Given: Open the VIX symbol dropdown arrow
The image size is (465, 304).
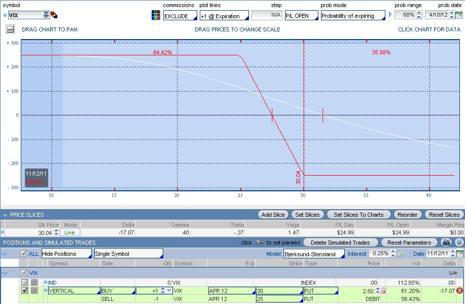Looking at the screenshot, I should (46, 15).
